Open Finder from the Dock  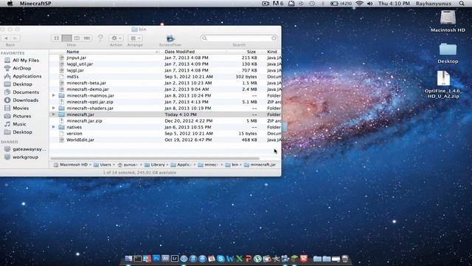point(128,259)
